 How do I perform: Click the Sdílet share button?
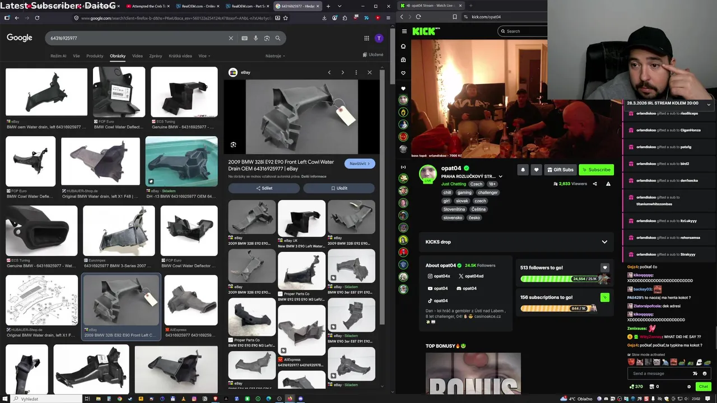(264, 188)
